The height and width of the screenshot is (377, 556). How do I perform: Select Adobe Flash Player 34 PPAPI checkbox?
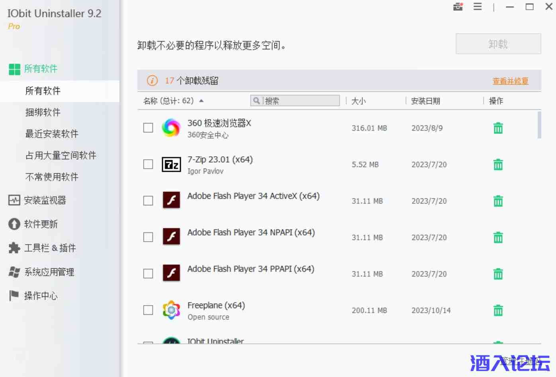(148, 274)
